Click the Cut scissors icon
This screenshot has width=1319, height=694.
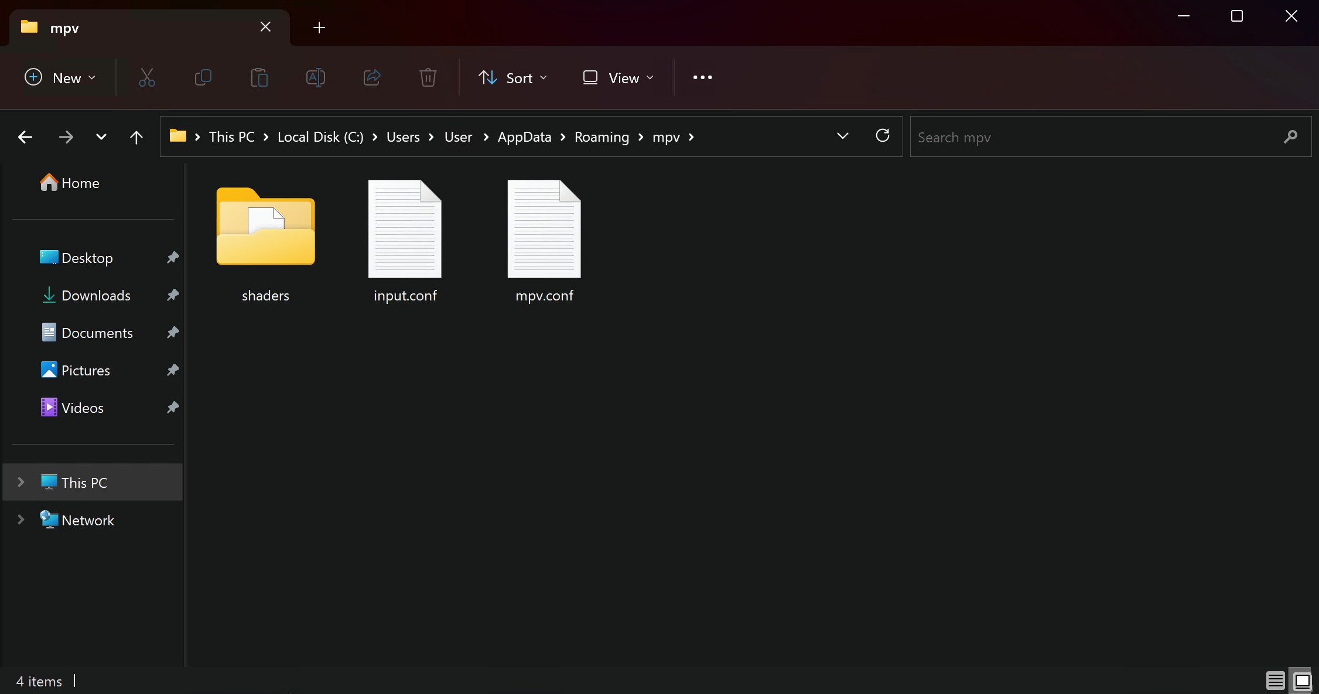coord(146,77)
